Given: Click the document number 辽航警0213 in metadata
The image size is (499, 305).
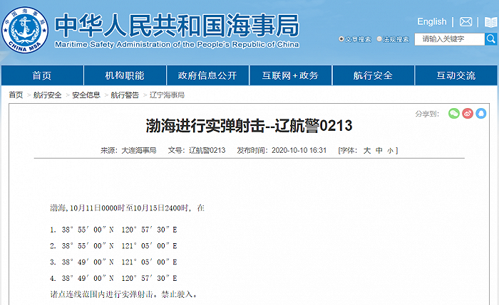Looking at the screenshot, I should (207, 150).
